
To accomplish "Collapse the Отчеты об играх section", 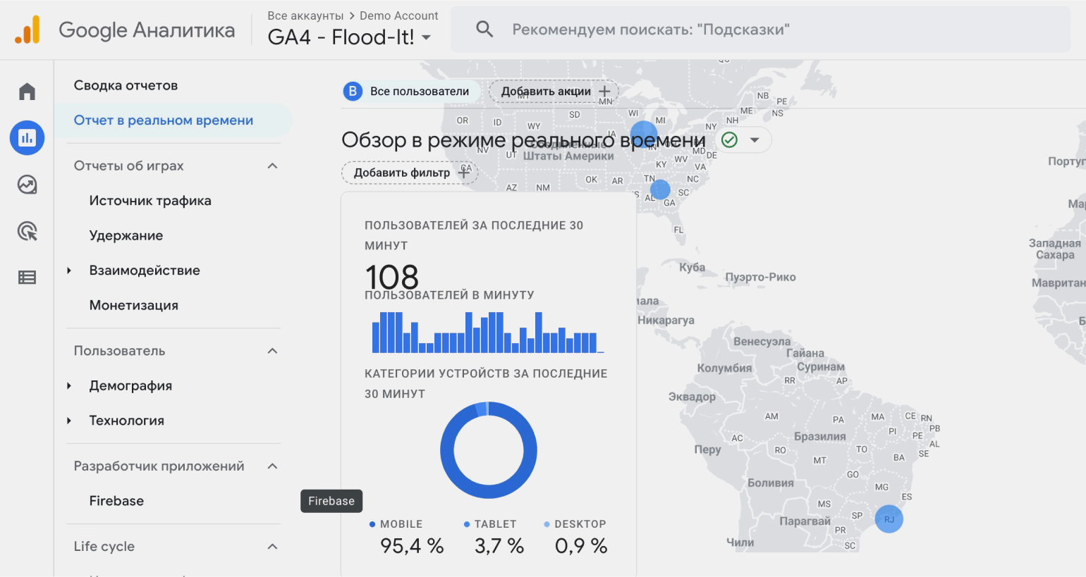I will click(x=273, y=166).
